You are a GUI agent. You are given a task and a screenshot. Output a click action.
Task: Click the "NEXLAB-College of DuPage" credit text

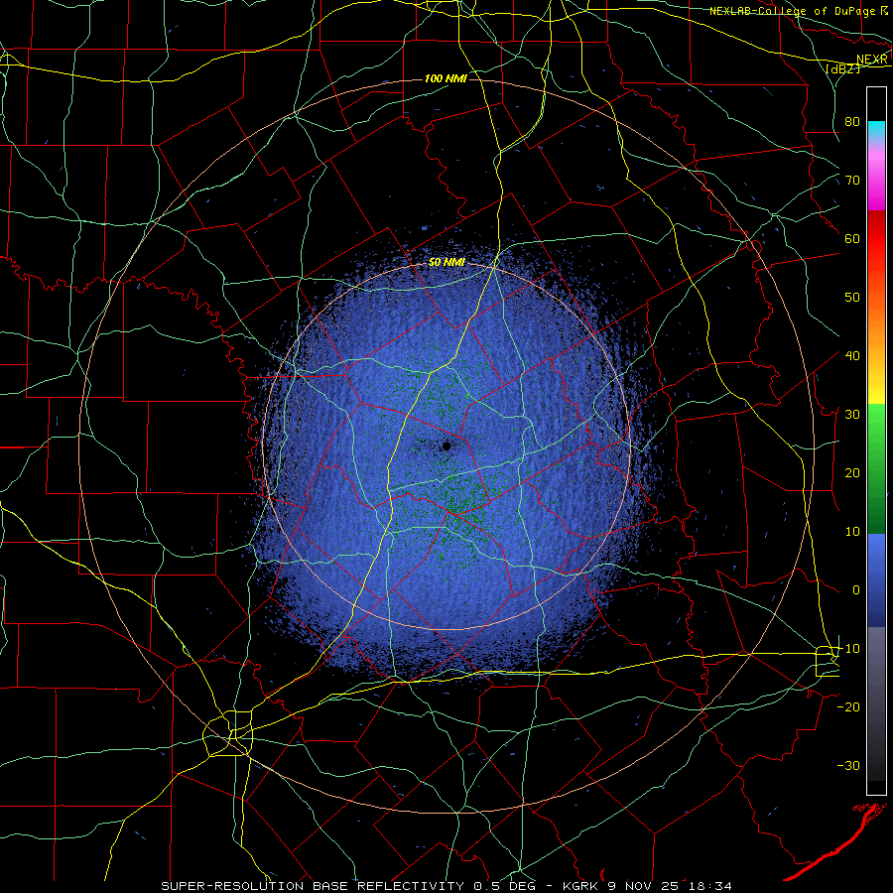tap(792, 11)
